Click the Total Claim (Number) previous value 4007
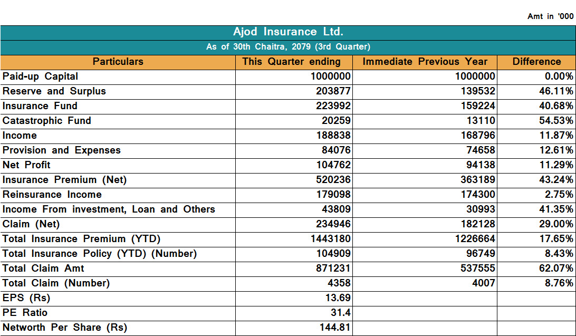 [x=483, y=283]
